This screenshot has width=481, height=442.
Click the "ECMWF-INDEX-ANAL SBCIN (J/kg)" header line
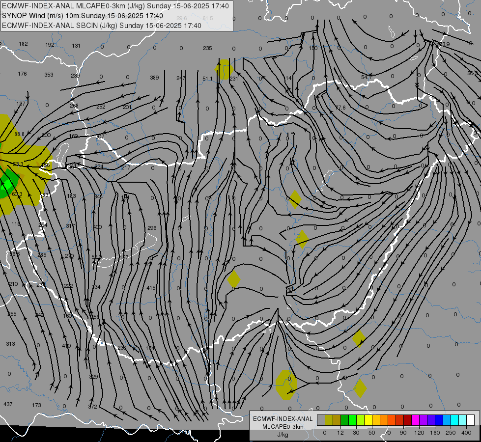tap(102, 26)
